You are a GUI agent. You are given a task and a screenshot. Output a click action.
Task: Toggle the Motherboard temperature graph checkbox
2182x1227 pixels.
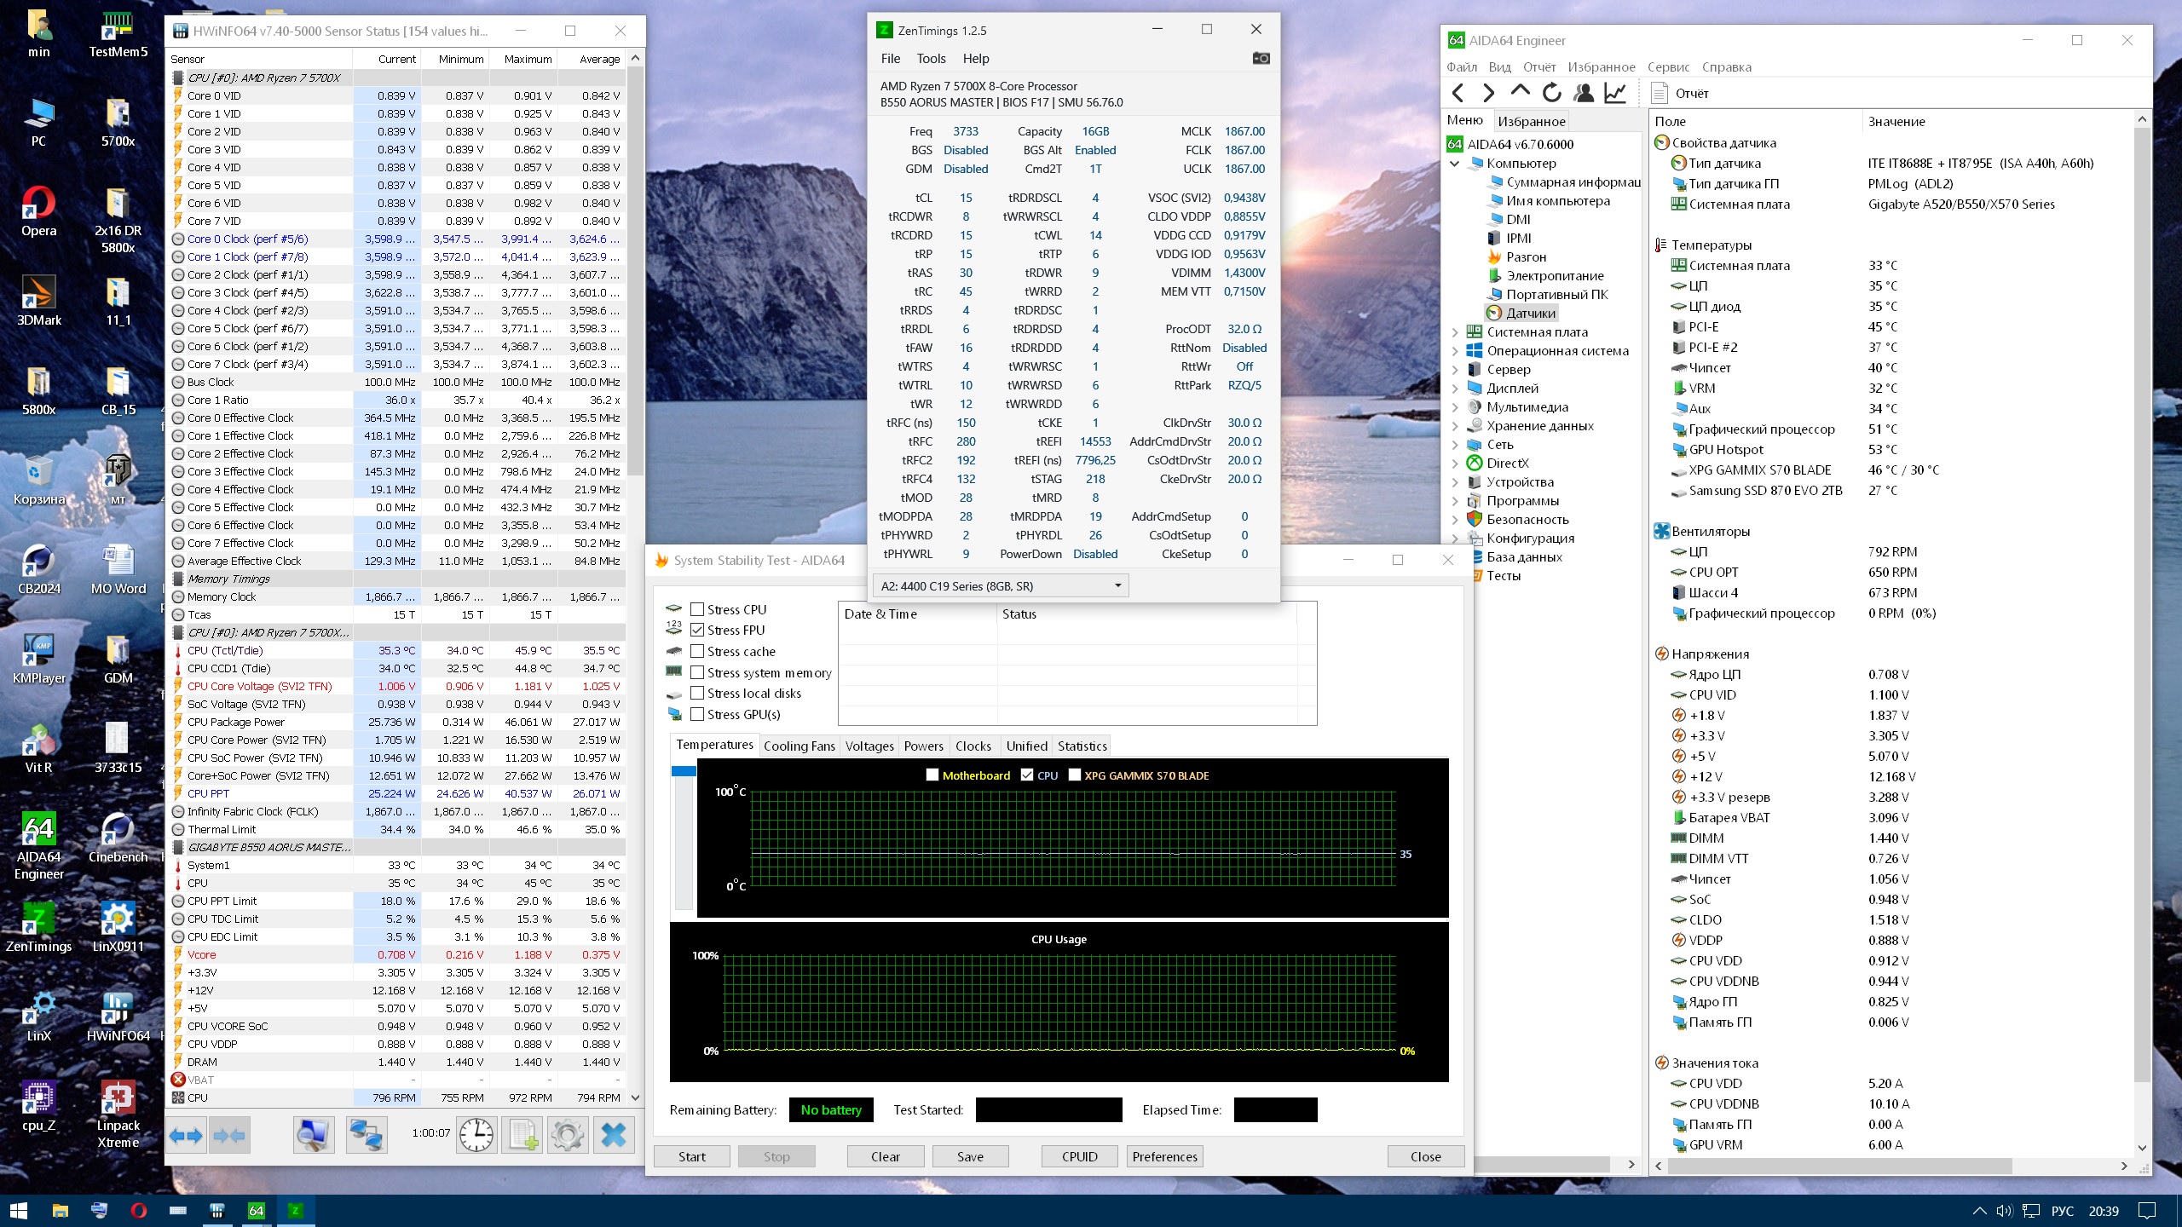point(932,775)
